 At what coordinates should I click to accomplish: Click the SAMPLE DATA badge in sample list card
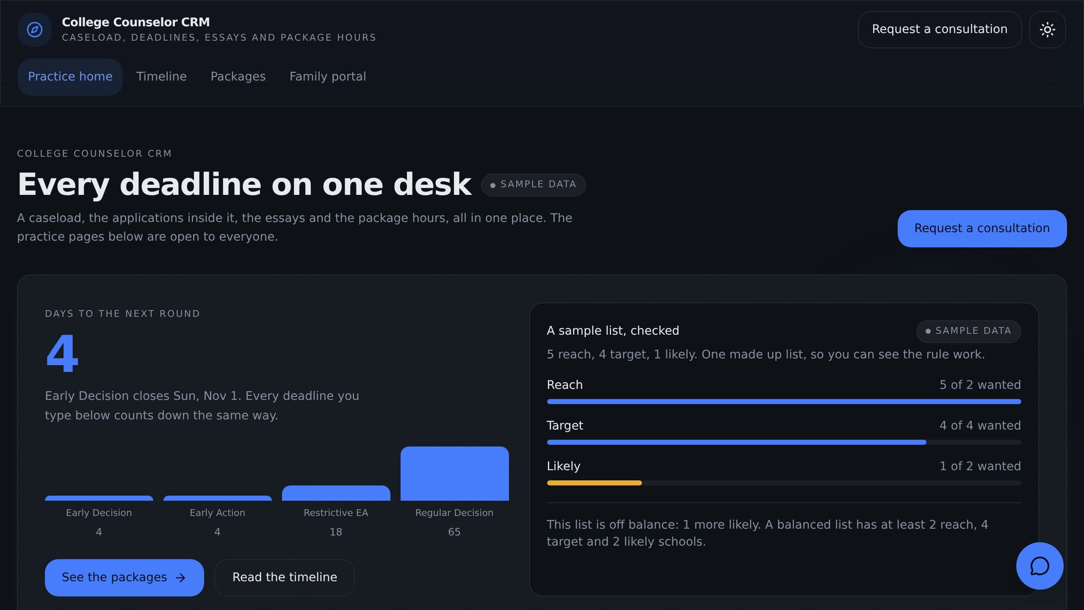(x=969, y=331)
